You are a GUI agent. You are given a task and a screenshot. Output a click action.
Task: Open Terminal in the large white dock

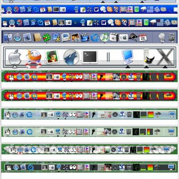pos(89,57)
